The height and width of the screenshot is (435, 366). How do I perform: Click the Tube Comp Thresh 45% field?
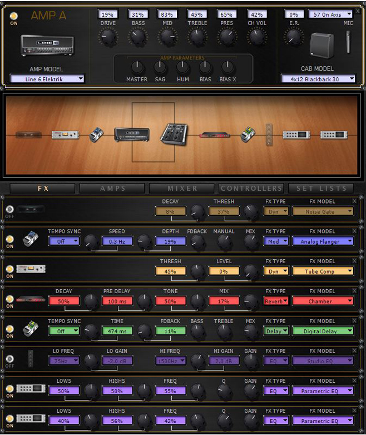(170, 271)
